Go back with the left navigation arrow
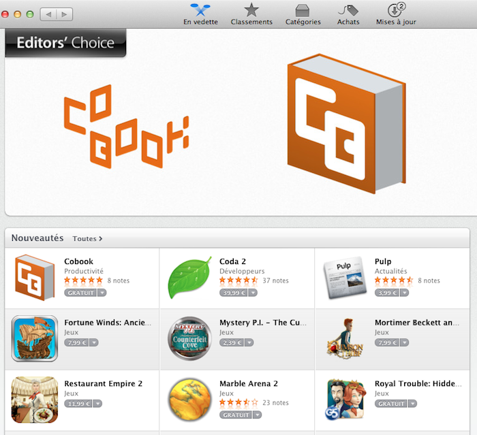Screen dimensions: 477x435 click(48, 14)
